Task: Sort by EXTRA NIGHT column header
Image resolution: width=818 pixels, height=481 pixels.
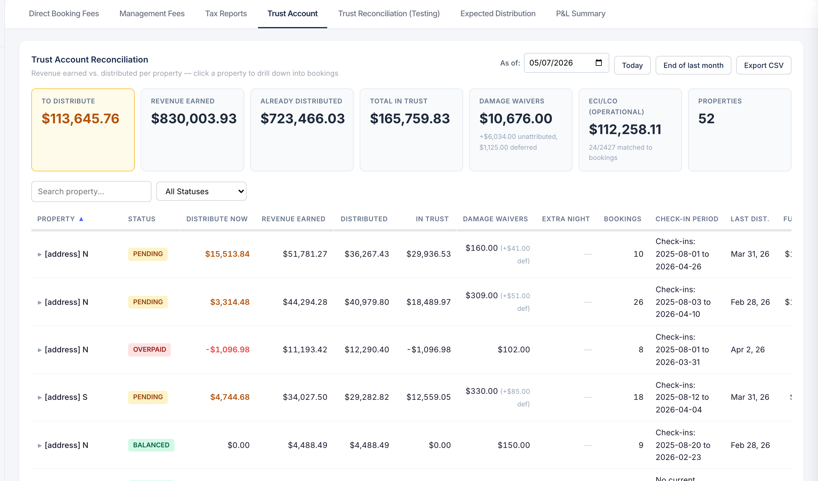Action: 566,219
